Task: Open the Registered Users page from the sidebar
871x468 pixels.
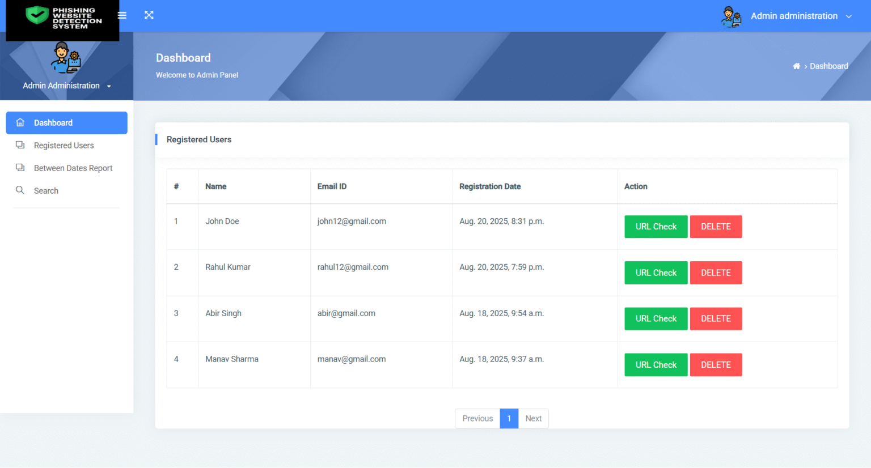Action: click(64, 145)
